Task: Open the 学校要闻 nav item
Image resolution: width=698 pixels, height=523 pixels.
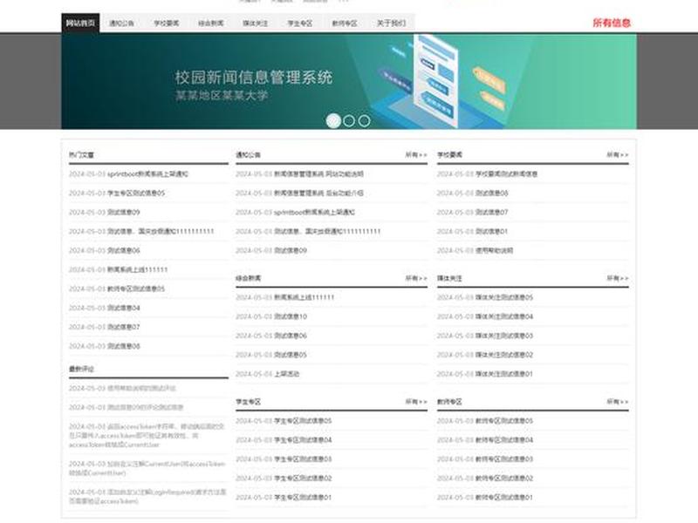Action: (166, 24)
